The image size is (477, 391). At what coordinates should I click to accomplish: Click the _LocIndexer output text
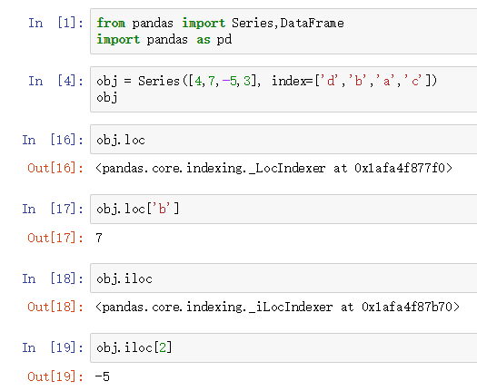(273, 169)
